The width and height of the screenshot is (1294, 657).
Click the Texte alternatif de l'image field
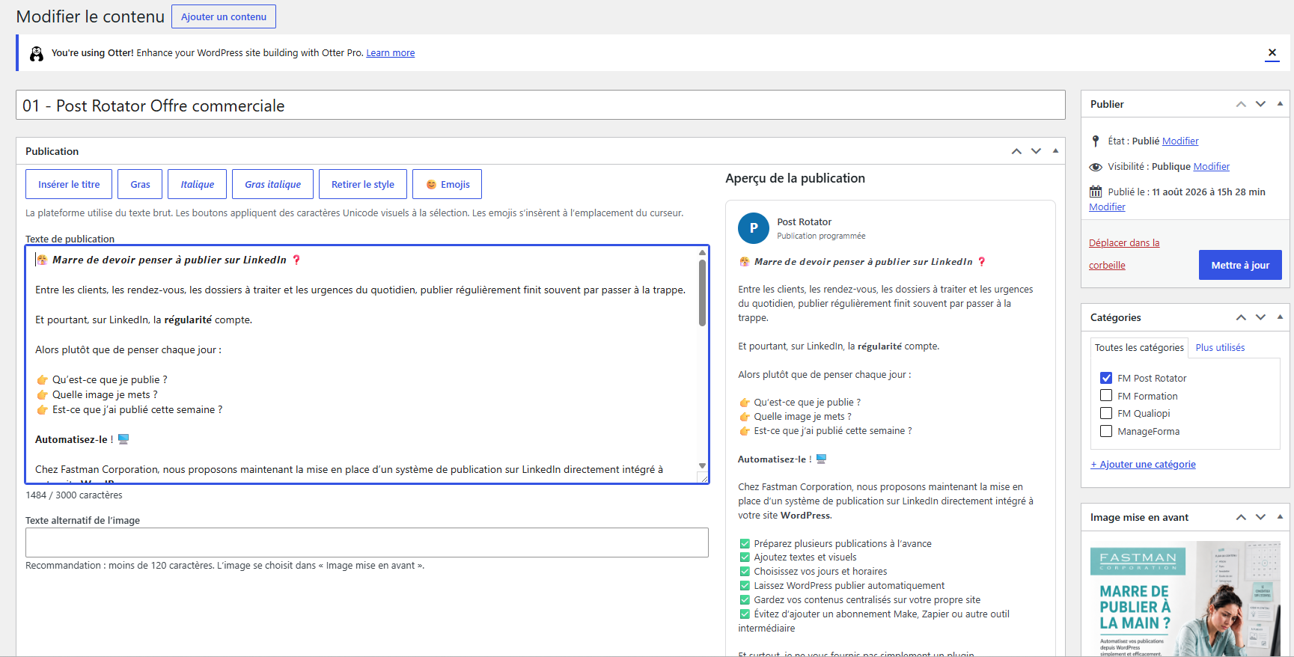coord(367,543)
